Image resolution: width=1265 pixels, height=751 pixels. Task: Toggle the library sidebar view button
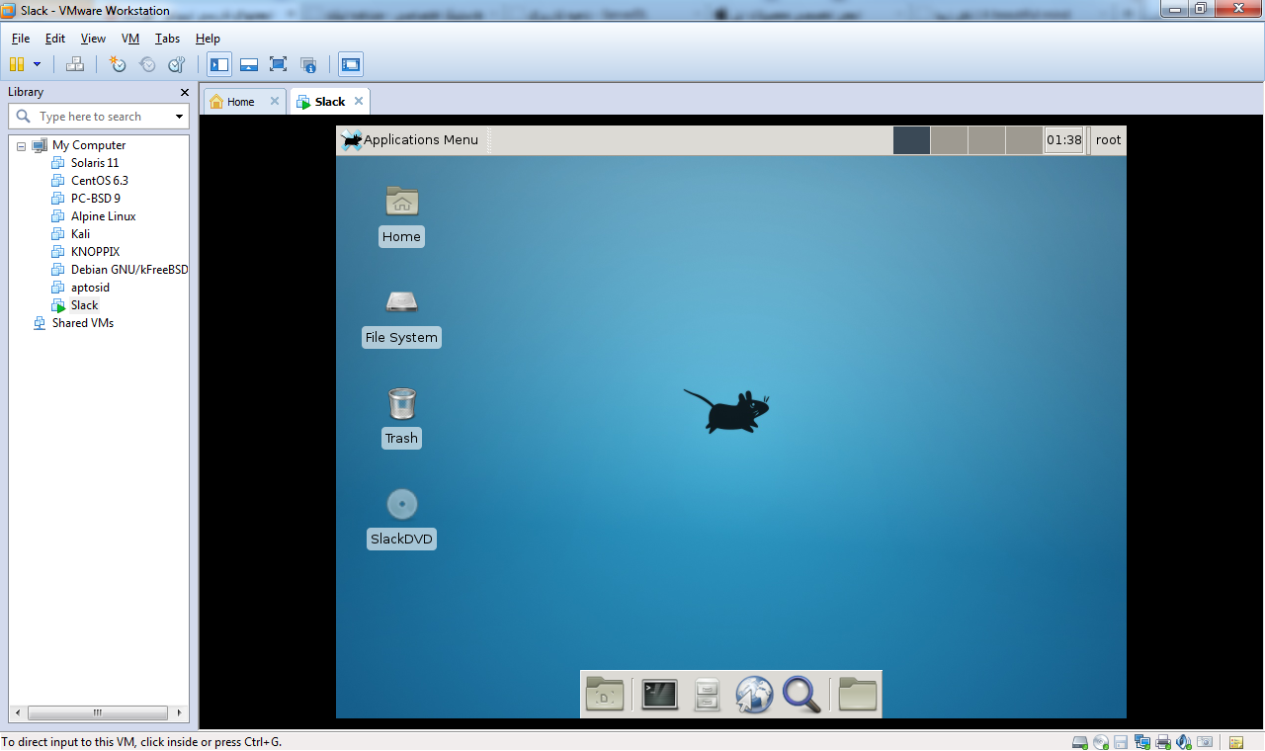(x=219, y=65)
